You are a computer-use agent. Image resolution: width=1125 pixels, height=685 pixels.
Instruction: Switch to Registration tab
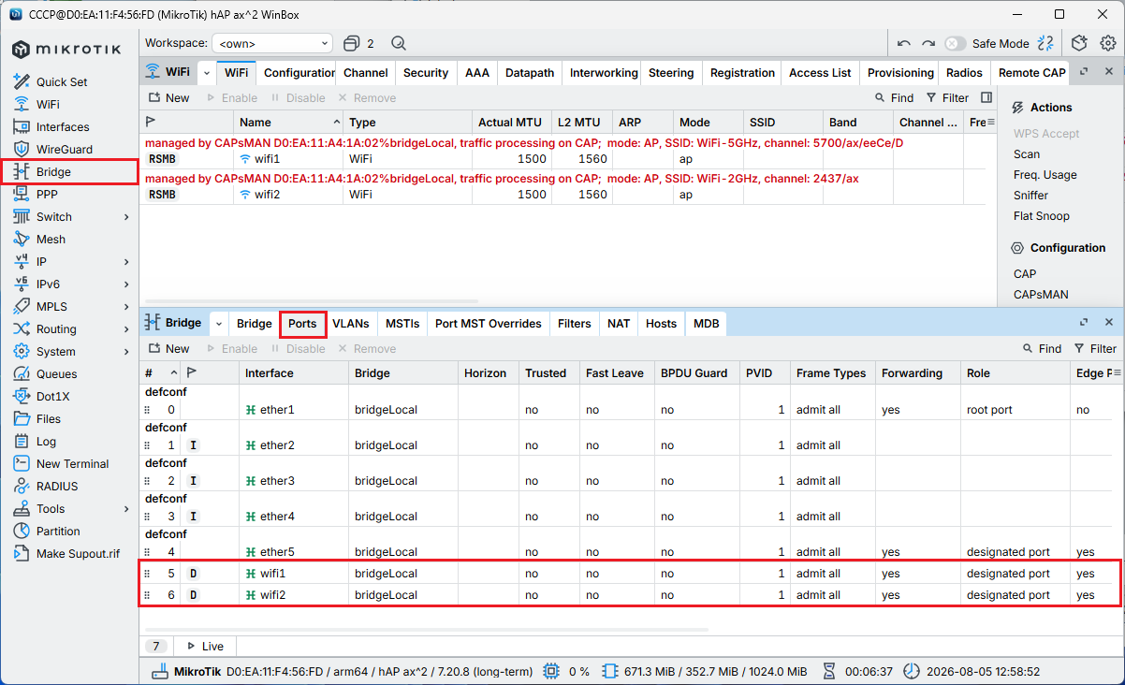742,73
